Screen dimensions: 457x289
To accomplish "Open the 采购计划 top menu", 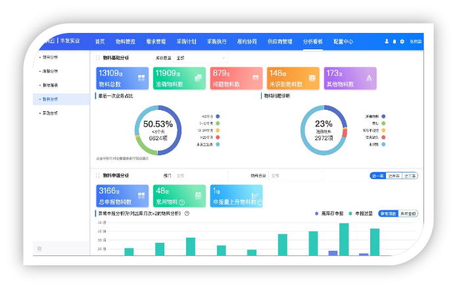I will click(x=187, y=41).
